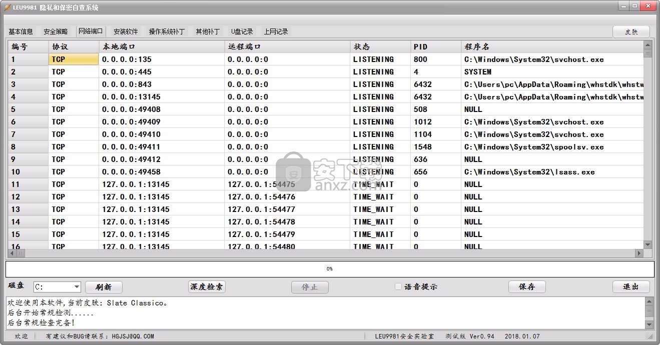
Task: Select local port 0.0.0.0:445 cell
Action: [162, 71]
